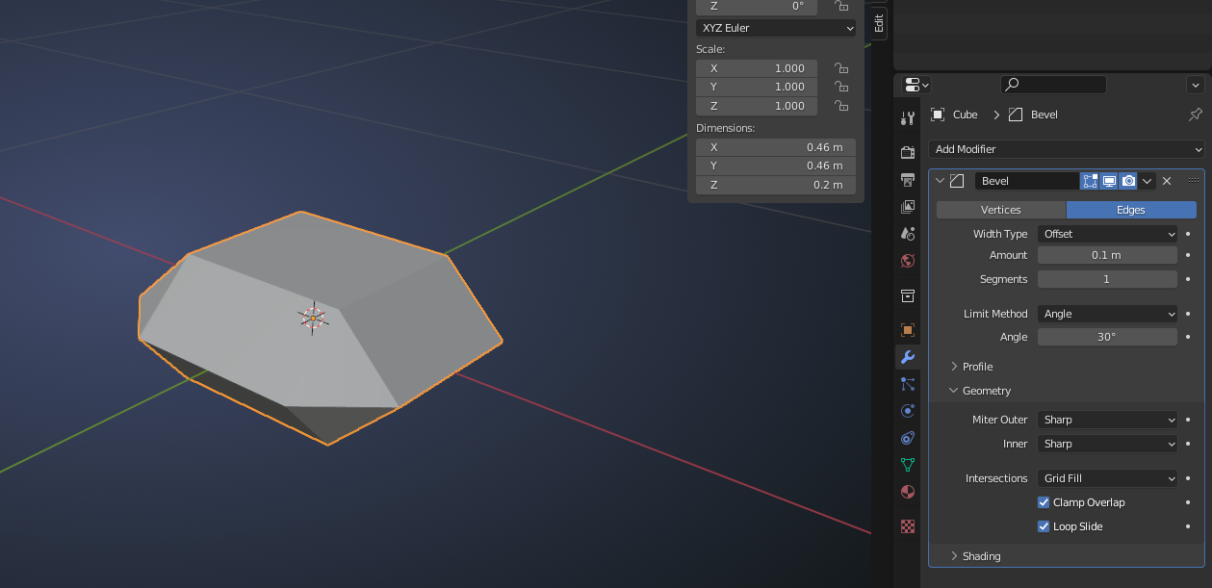Open the Material properties sphere icon
Viewport: 1212px width, 588px height.
907,492
